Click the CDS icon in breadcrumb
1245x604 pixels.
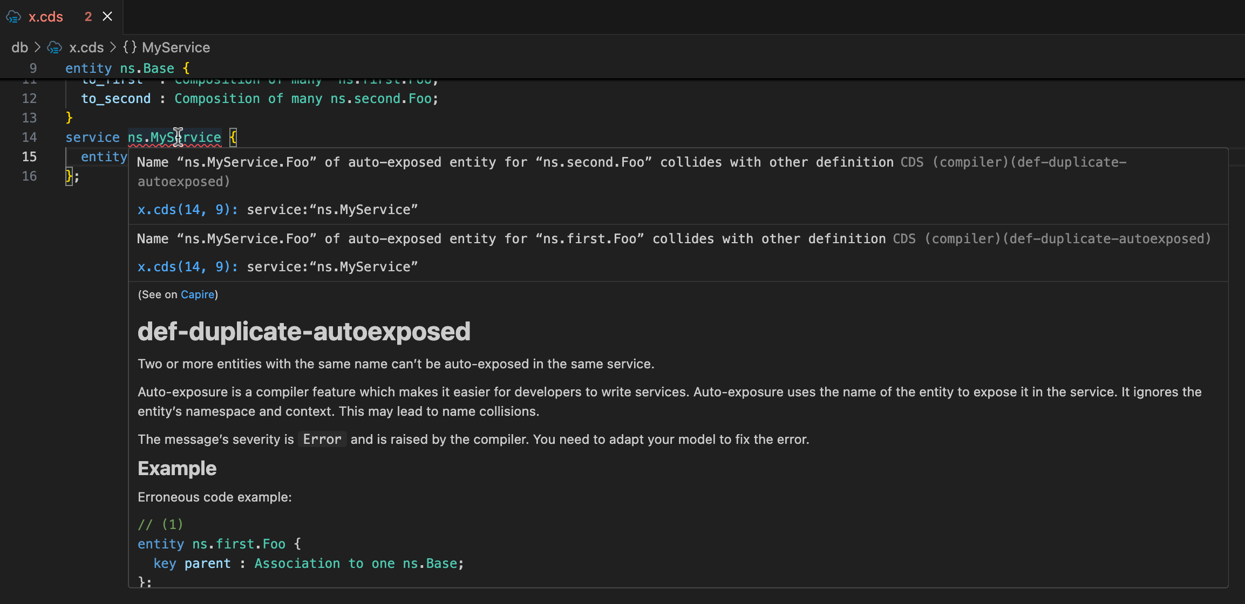(x=55, y=47)
